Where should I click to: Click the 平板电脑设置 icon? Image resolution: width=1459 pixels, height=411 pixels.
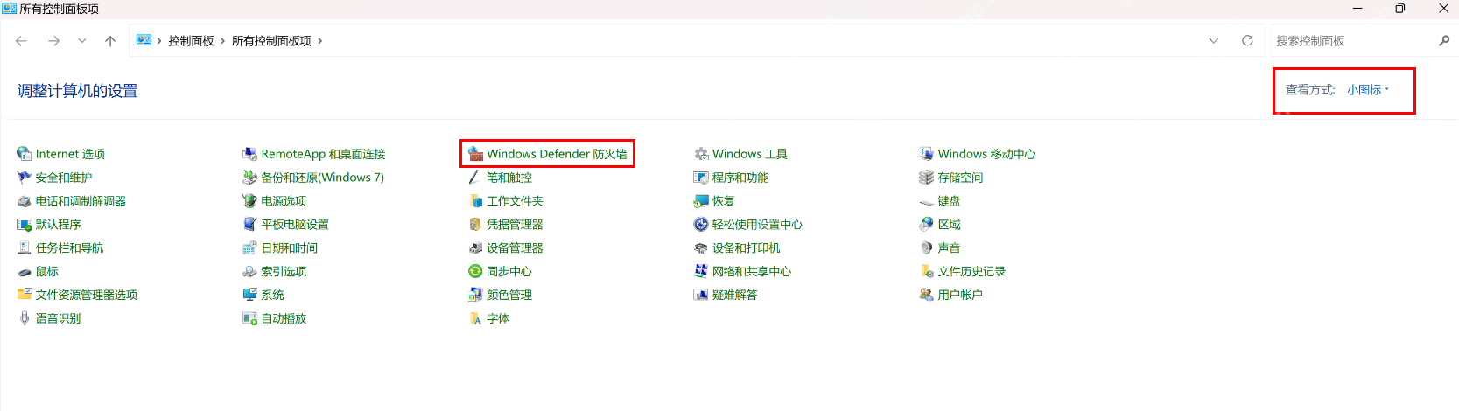(249, 225)
